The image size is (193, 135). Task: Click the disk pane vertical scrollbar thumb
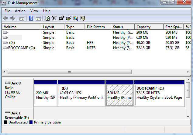click(188, 90)
